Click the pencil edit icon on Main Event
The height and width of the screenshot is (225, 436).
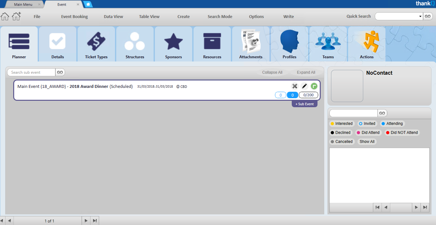pos(304,86)
